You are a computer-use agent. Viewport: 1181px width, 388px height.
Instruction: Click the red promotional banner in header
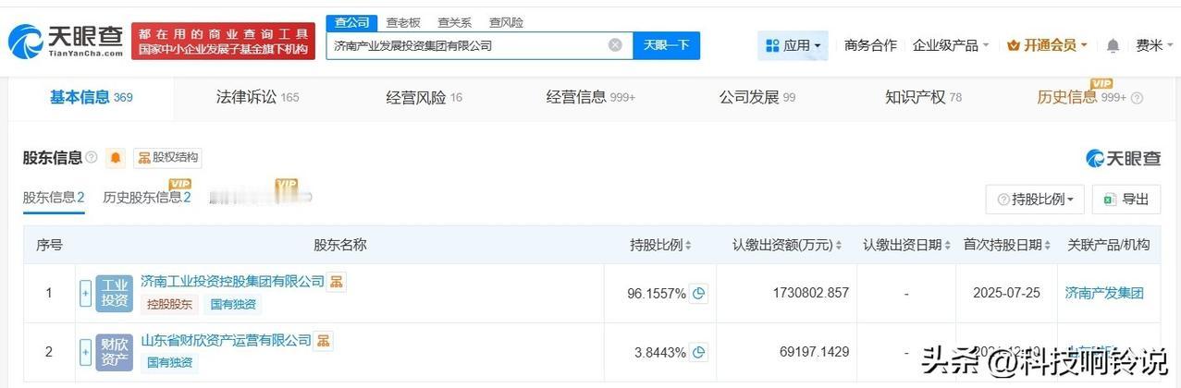223,41
